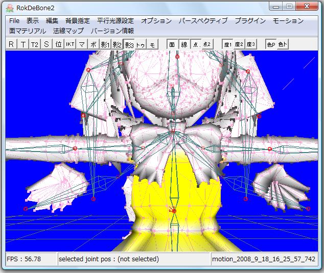The width and height of the screenshot is (324, 273).
Task: Click the 位 position tool button
Action: (x=59, y=44)
